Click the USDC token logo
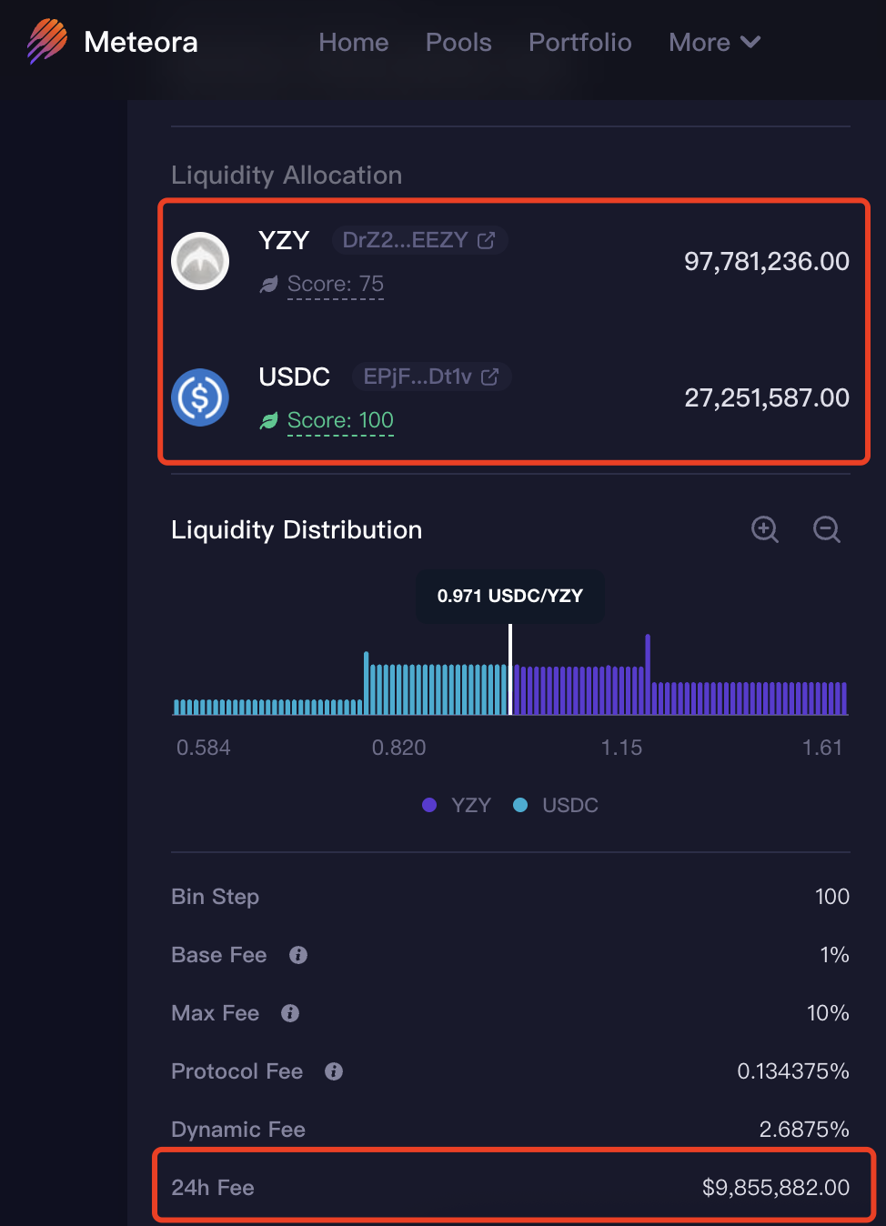This screenshot has height=1226, width=886. pos(200,397)
